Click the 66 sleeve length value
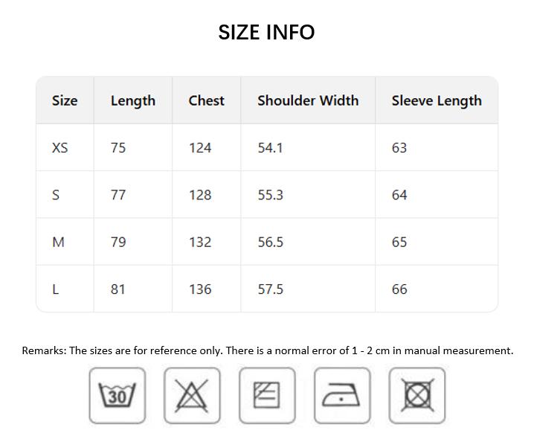 point(399,289)
